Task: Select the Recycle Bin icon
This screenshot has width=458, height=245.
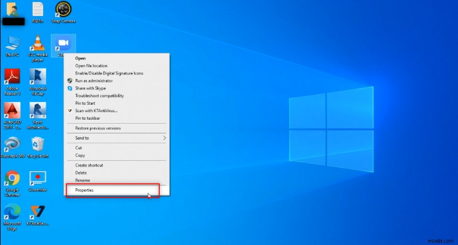Action: (x=38, y=148)
